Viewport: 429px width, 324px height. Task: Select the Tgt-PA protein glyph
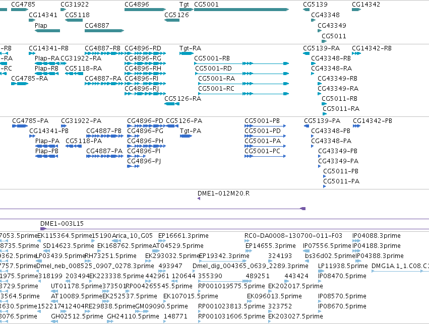pos(186,136)
